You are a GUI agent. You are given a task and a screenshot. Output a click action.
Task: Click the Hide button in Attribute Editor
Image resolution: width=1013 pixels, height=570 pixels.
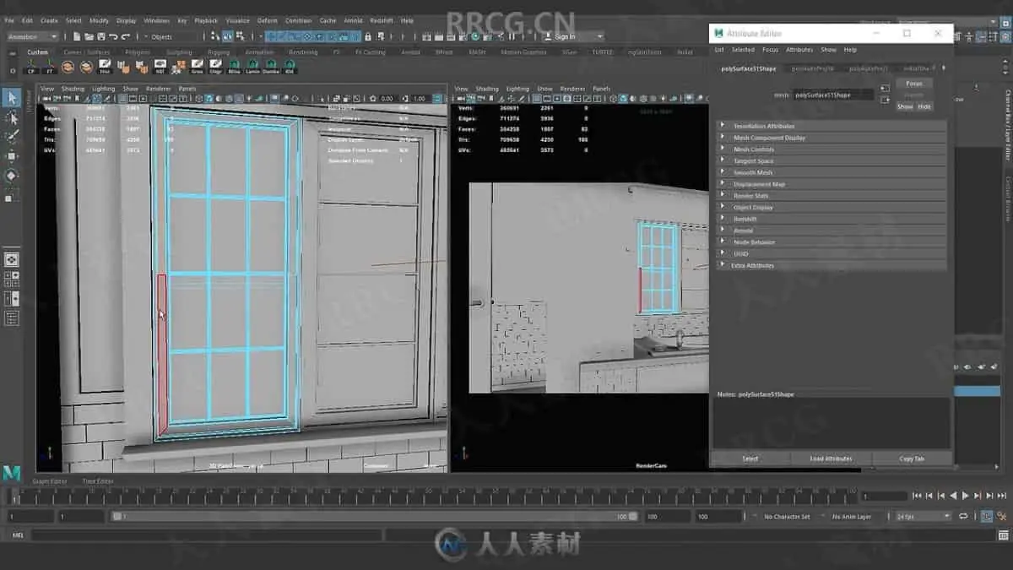coord(924,107)
